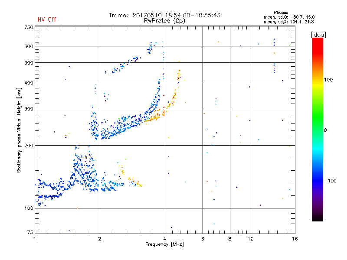Click the x-axis tick label '8'

(x=230, y=239)
